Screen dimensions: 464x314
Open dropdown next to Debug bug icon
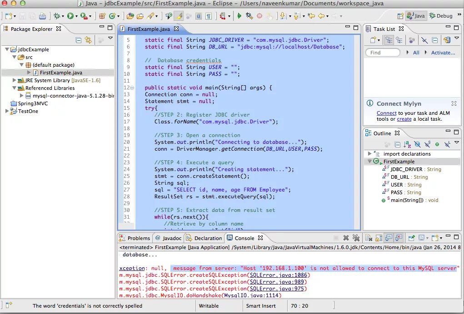coord(63,16)
